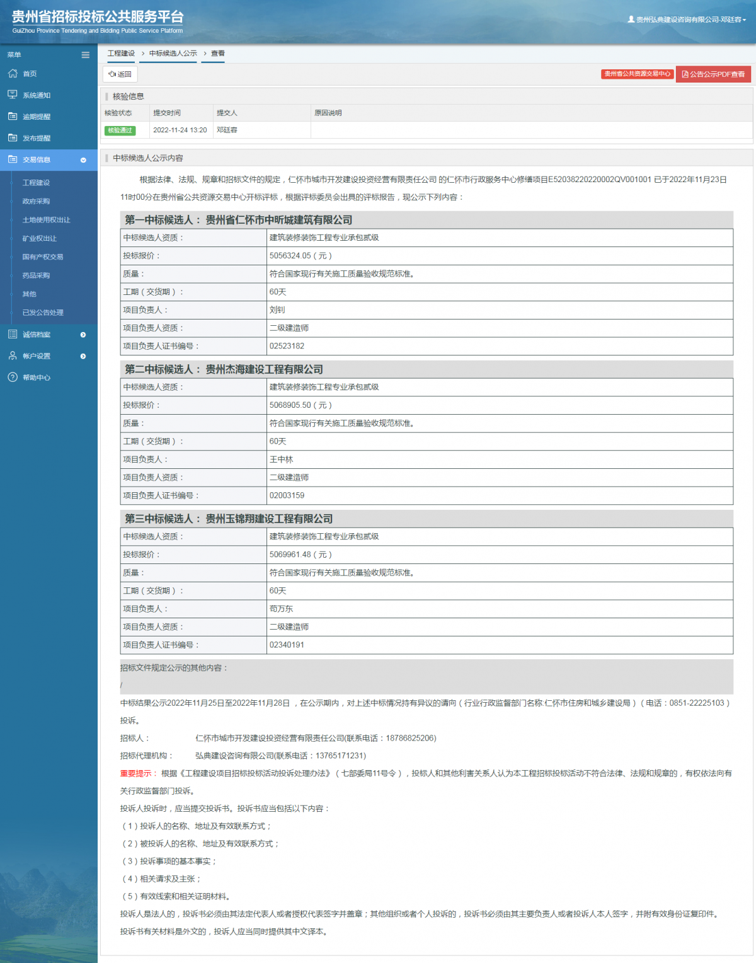This screenshot has height=963, width=756.
Task: Click the 核验通过 status badge
Action: (120, 130)
